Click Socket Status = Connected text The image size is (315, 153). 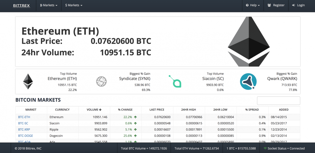(286, 148)
